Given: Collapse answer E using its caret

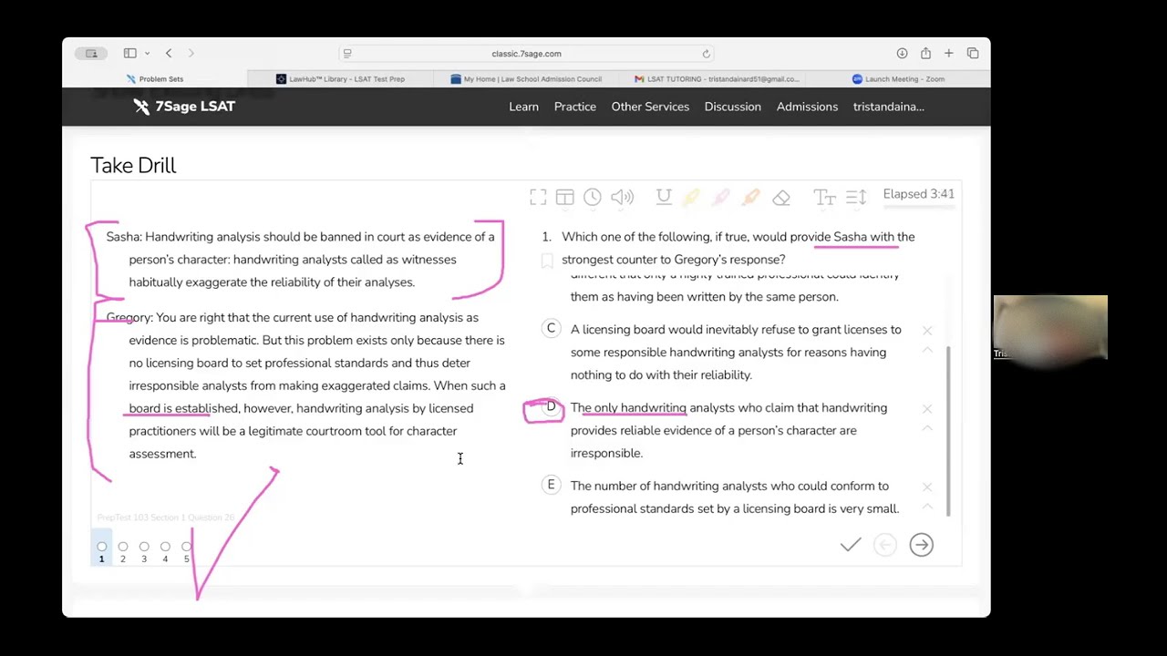Looking at the screenshot, I should point(927,507).
